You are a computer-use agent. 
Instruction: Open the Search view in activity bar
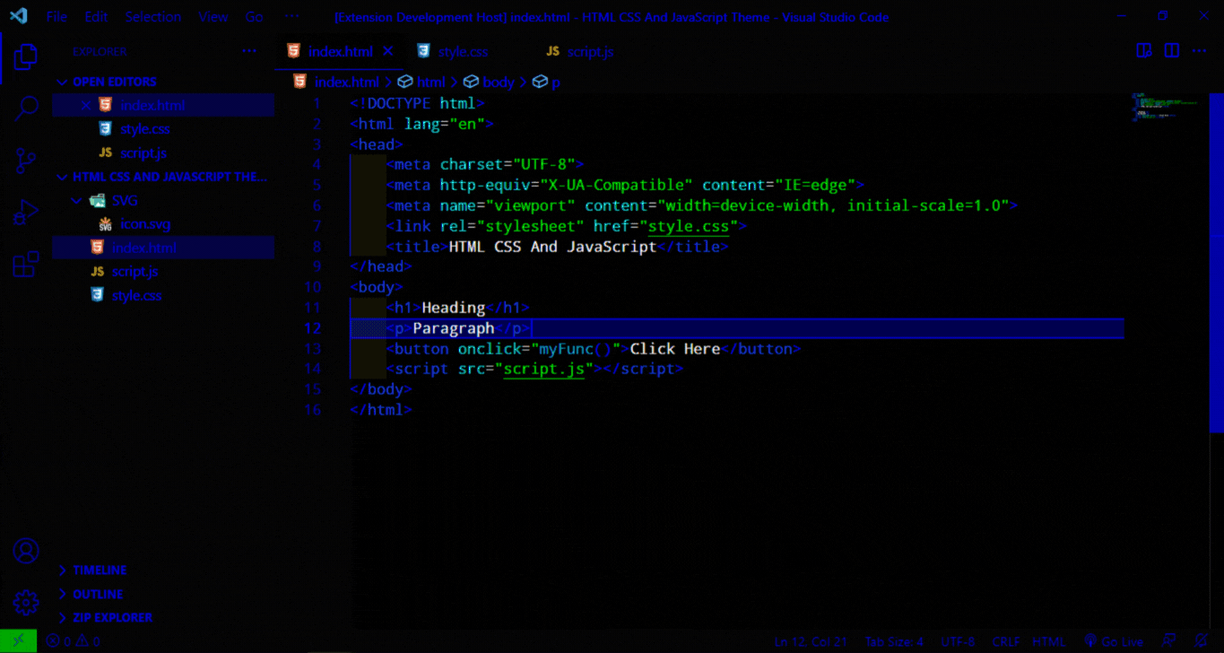pos(26,109)
